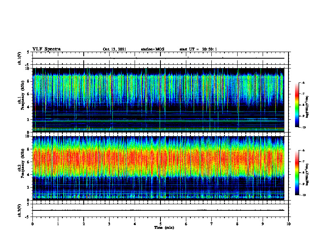Click inside the ch.1 spectrogram panel

(x=158, y=100)
